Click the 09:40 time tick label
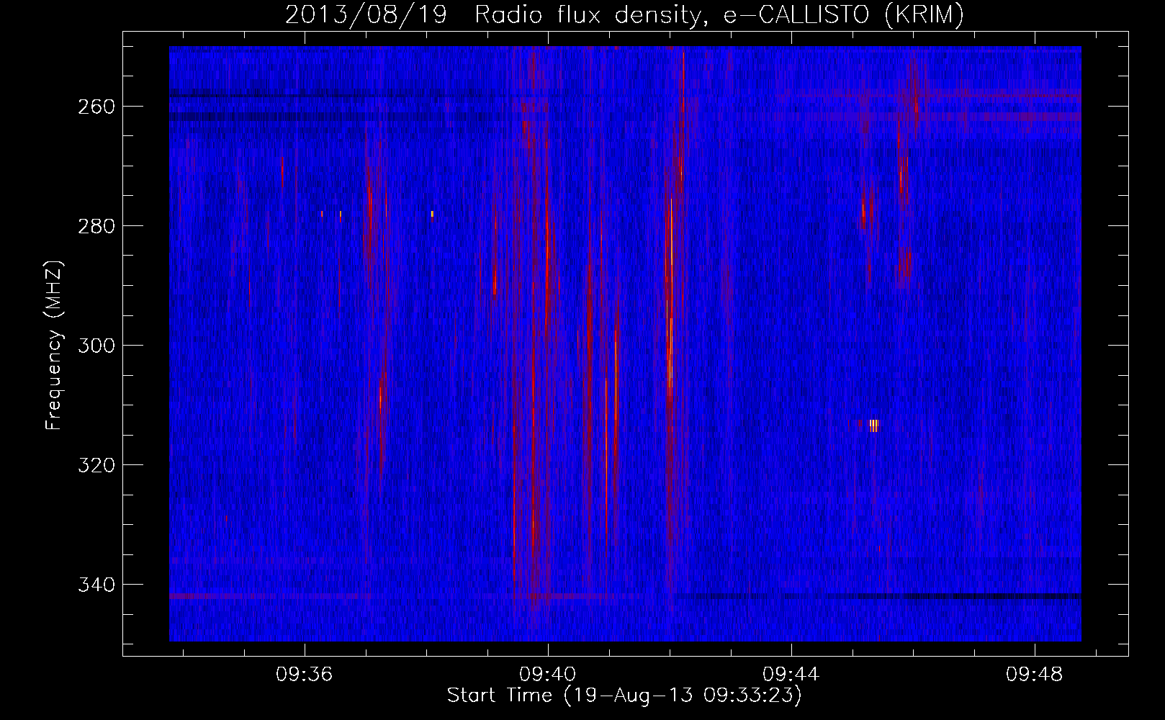Screen dimensions: 1165x720 (x=548, y=675)
